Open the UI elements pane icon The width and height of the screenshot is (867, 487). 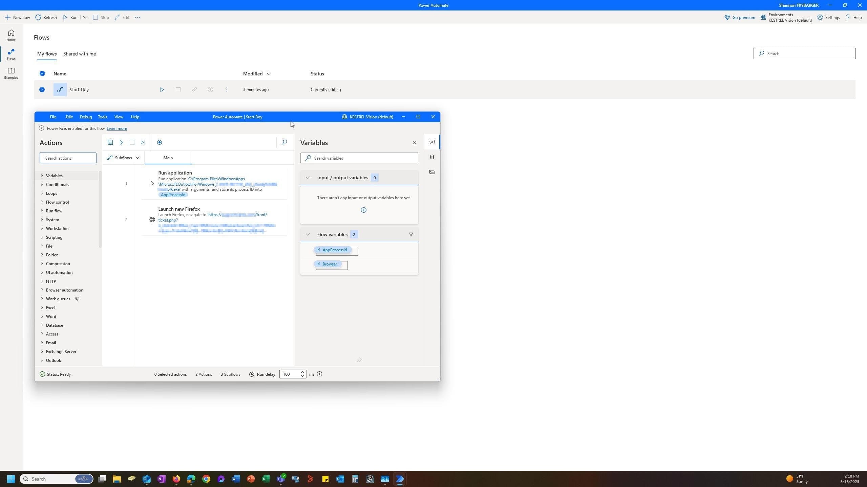tap(432, 157)
